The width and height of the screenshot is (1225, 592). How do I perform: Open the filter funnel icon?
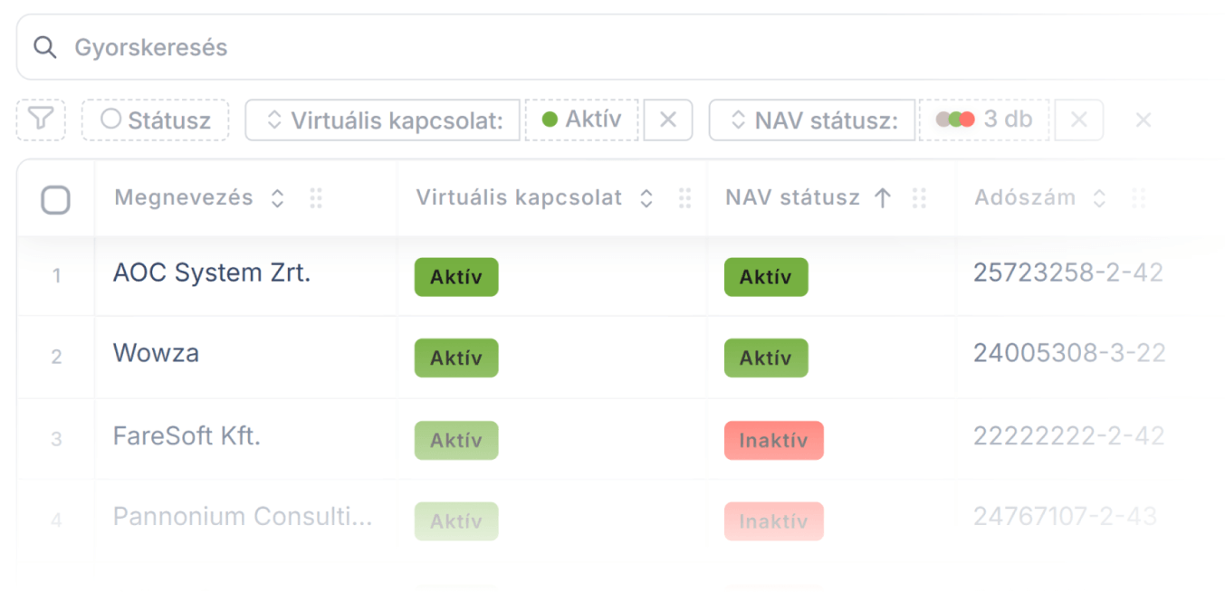(40, 119)
